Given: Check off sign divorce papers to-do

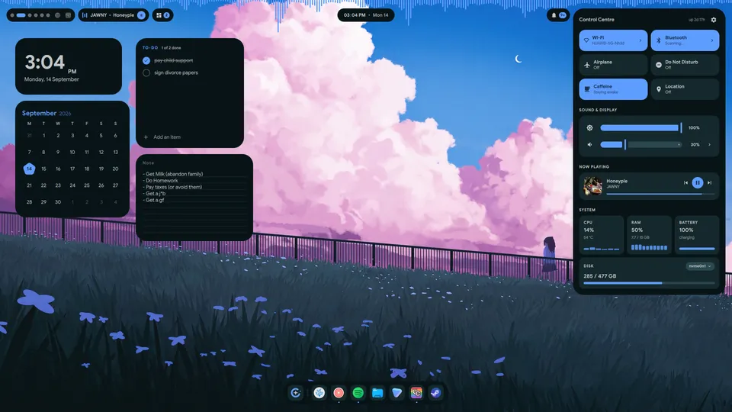Looking at the screenshot, I should [x=146, y=73].
